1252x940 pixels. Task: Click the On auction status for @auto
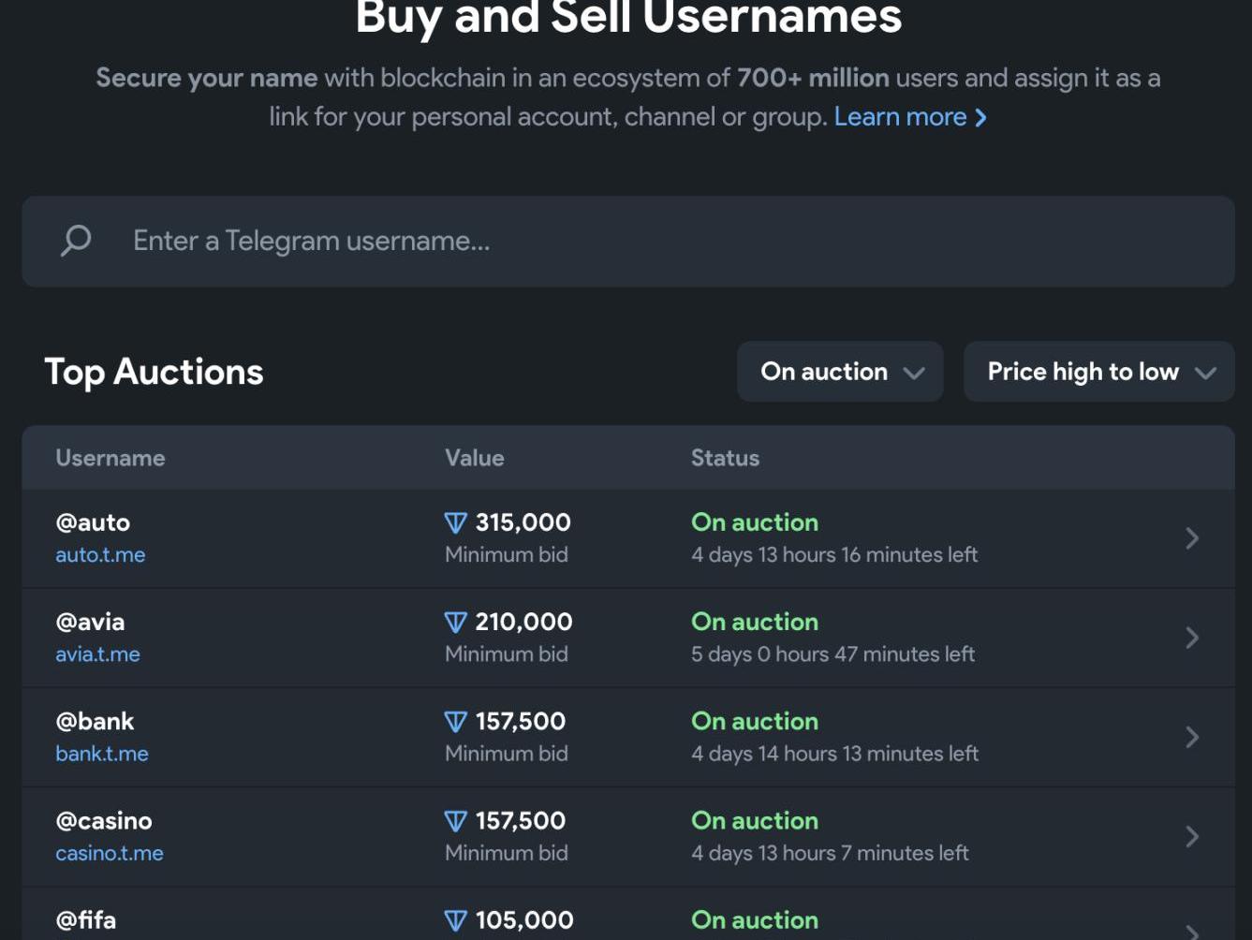[755, 522]
